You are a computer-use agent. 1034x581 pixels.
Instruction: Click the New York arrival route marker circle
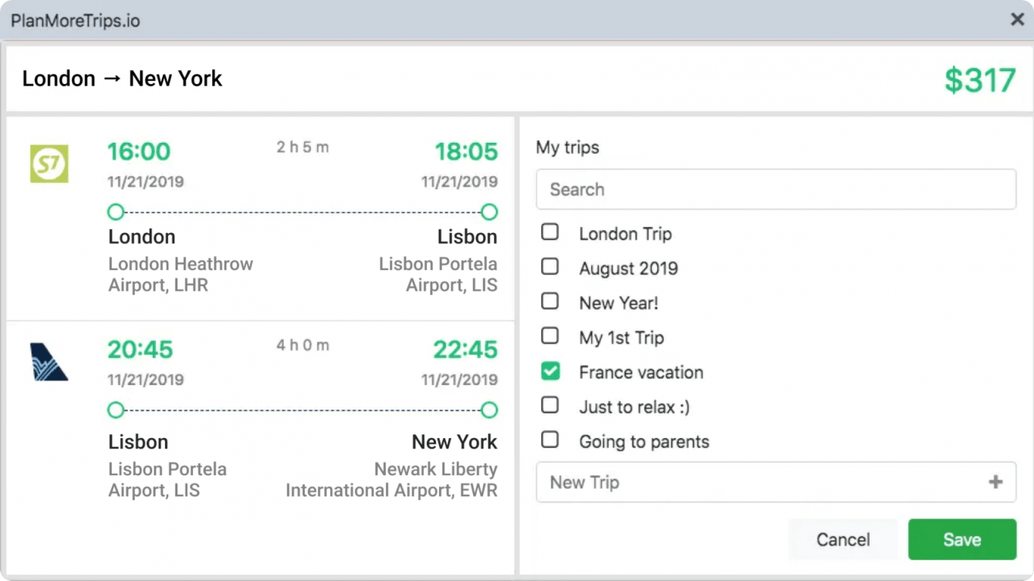488,410
